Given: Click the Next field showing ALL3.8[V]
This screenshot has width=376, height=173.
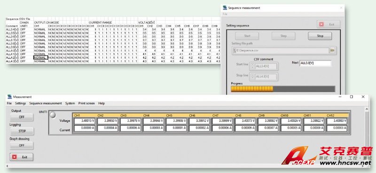Looking at the screenshot, I should tap(315, 63).
